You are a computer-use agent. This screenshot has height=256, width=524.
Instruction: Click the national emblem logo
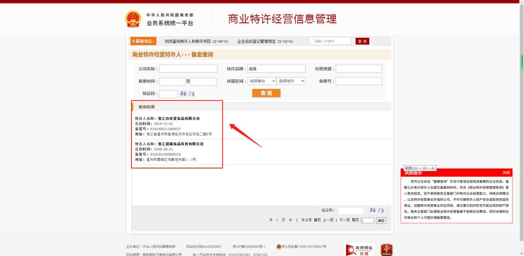133,19
